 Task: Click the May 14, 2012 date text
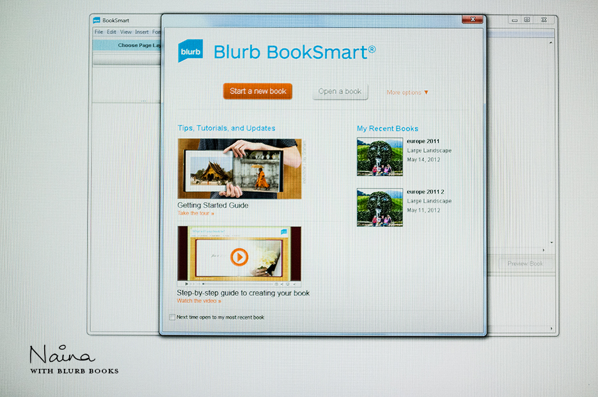point(423,160)
